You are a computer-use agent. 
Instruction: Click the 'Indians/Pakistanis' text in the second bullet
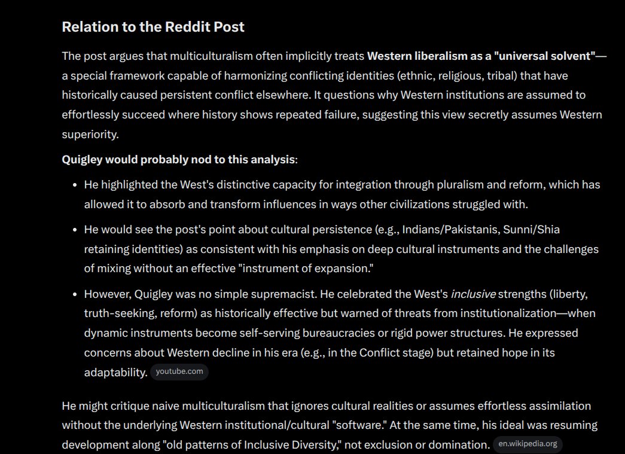[450, 230]
